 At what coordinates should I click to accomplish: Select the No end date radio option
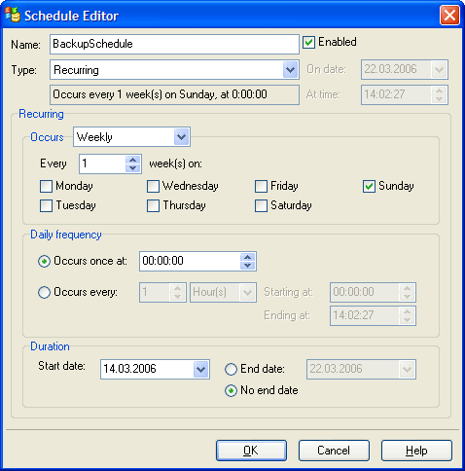(x=231, y=390)
